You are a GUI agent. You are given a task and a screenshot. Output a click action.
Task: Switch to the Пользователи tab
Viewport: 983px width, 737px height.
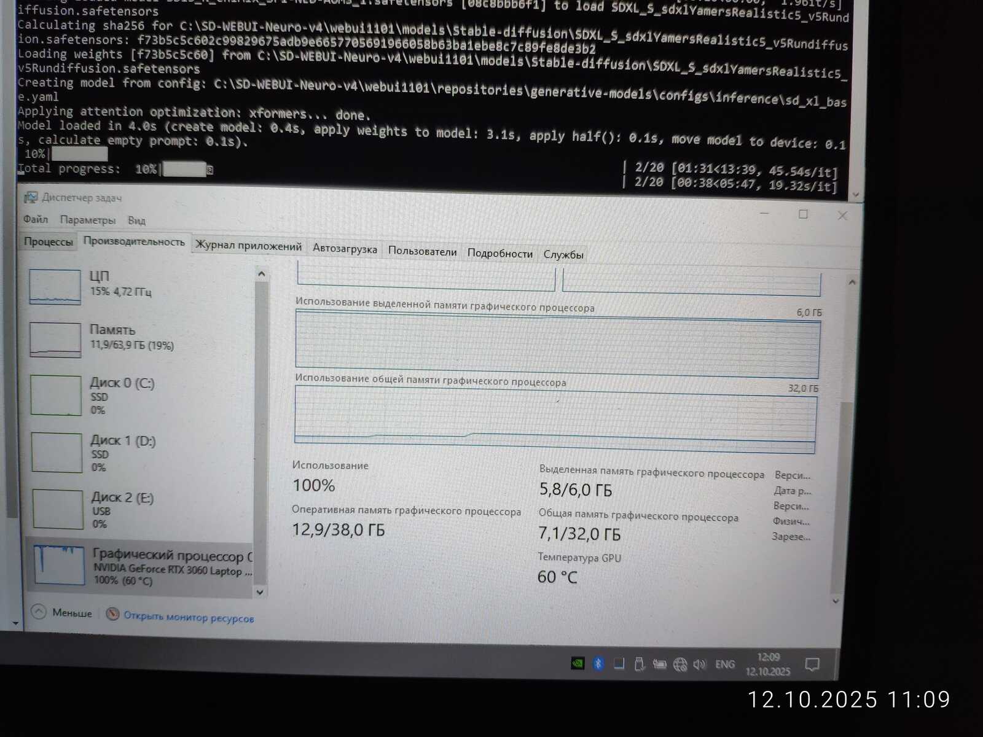click(x=422, y=252)
